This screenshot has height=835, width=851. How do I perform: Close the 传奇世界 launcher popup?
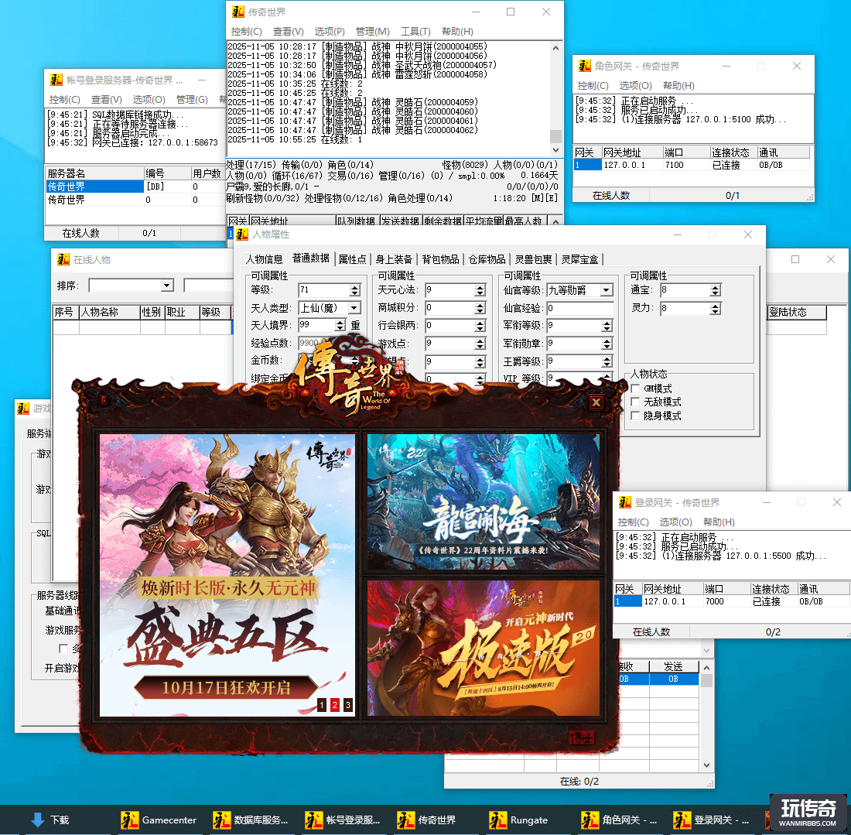pos(596,402)
